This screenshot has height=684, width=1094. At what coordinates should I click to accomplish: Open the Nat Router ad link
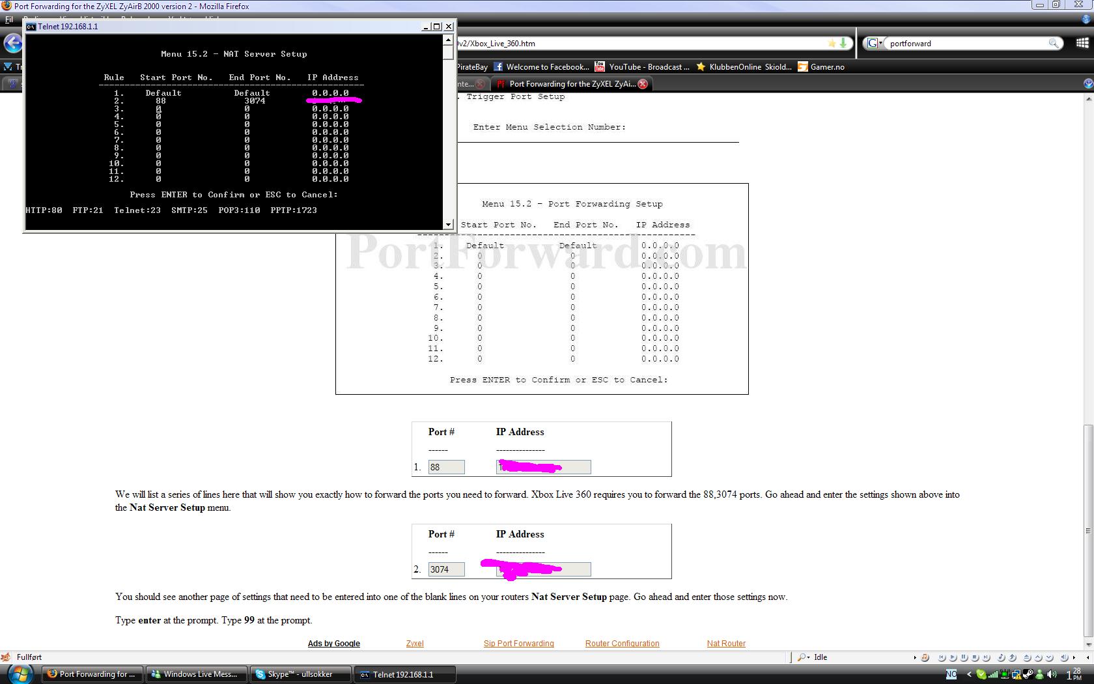[x=726, y=644]
